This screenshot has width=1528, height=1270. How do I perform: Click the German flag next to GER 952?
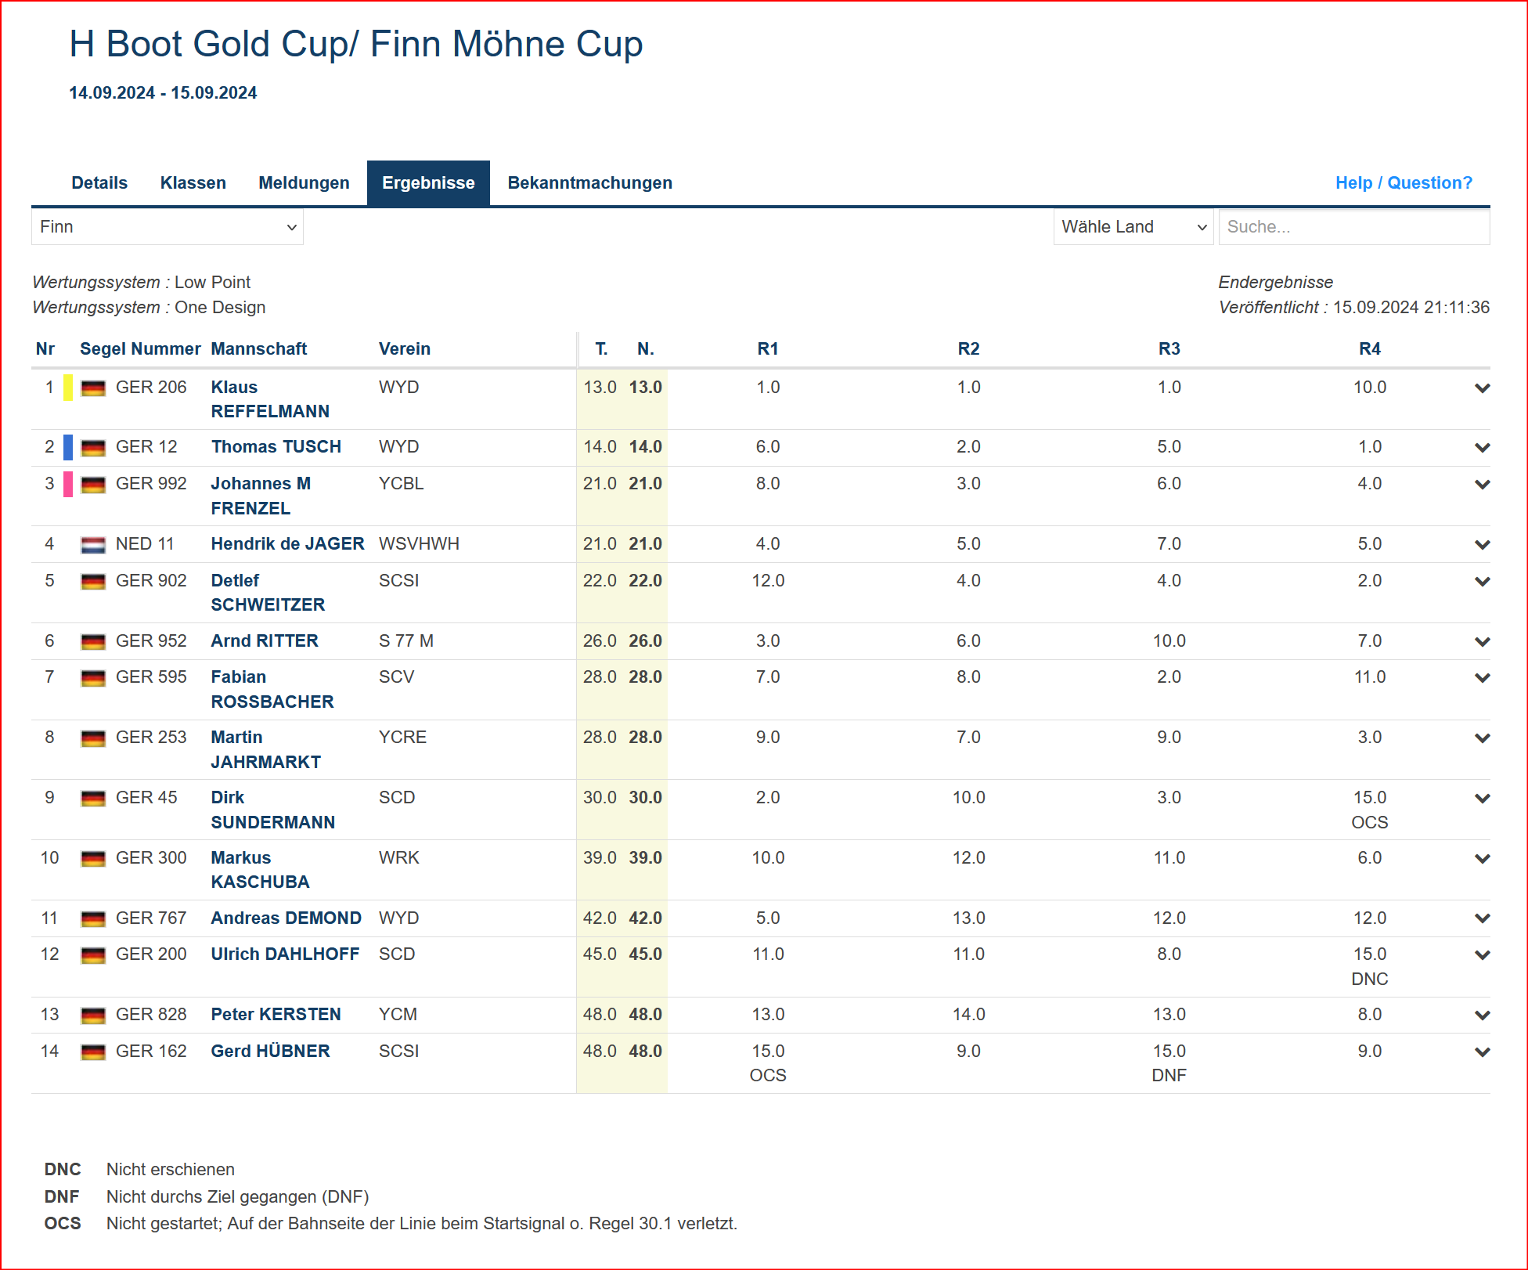coord(93,642)
